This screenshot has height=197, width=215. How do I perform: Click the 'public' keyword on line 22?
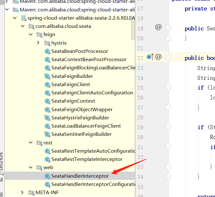[194, 58]
